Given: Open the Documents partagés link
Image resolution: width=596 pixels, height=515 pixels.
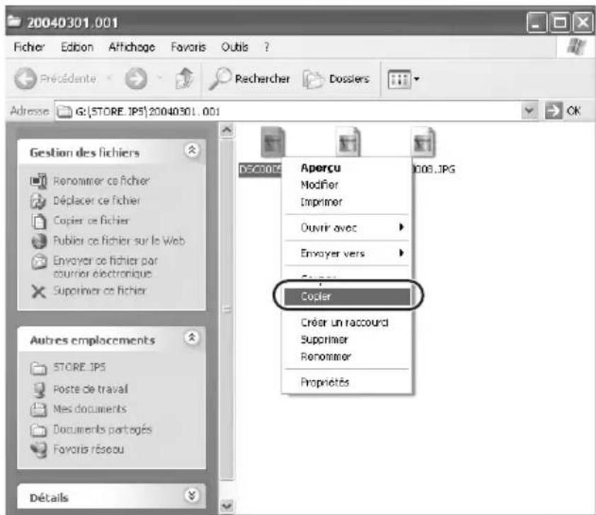Looking at the screenshot, I should [102, 429].
